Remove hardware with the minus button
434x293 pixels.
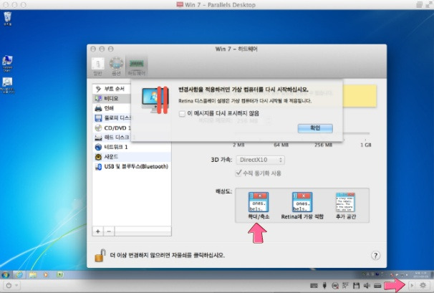tap(109, 231)
